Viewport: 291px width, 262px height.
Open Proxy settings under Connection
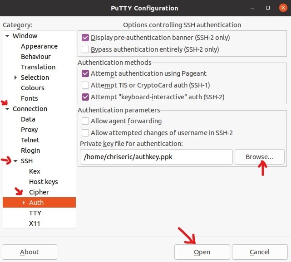click(30, 130)
